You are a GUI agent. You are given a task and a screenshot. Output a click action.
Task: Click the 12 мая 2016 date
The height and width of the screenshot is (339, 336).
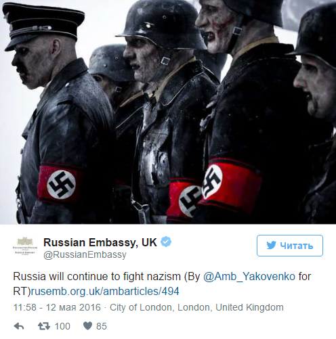tap(73, 307)
